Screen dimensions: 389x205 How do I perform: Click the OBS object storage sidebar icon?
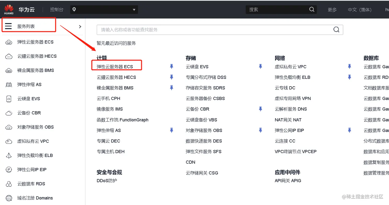click(9, 127)
